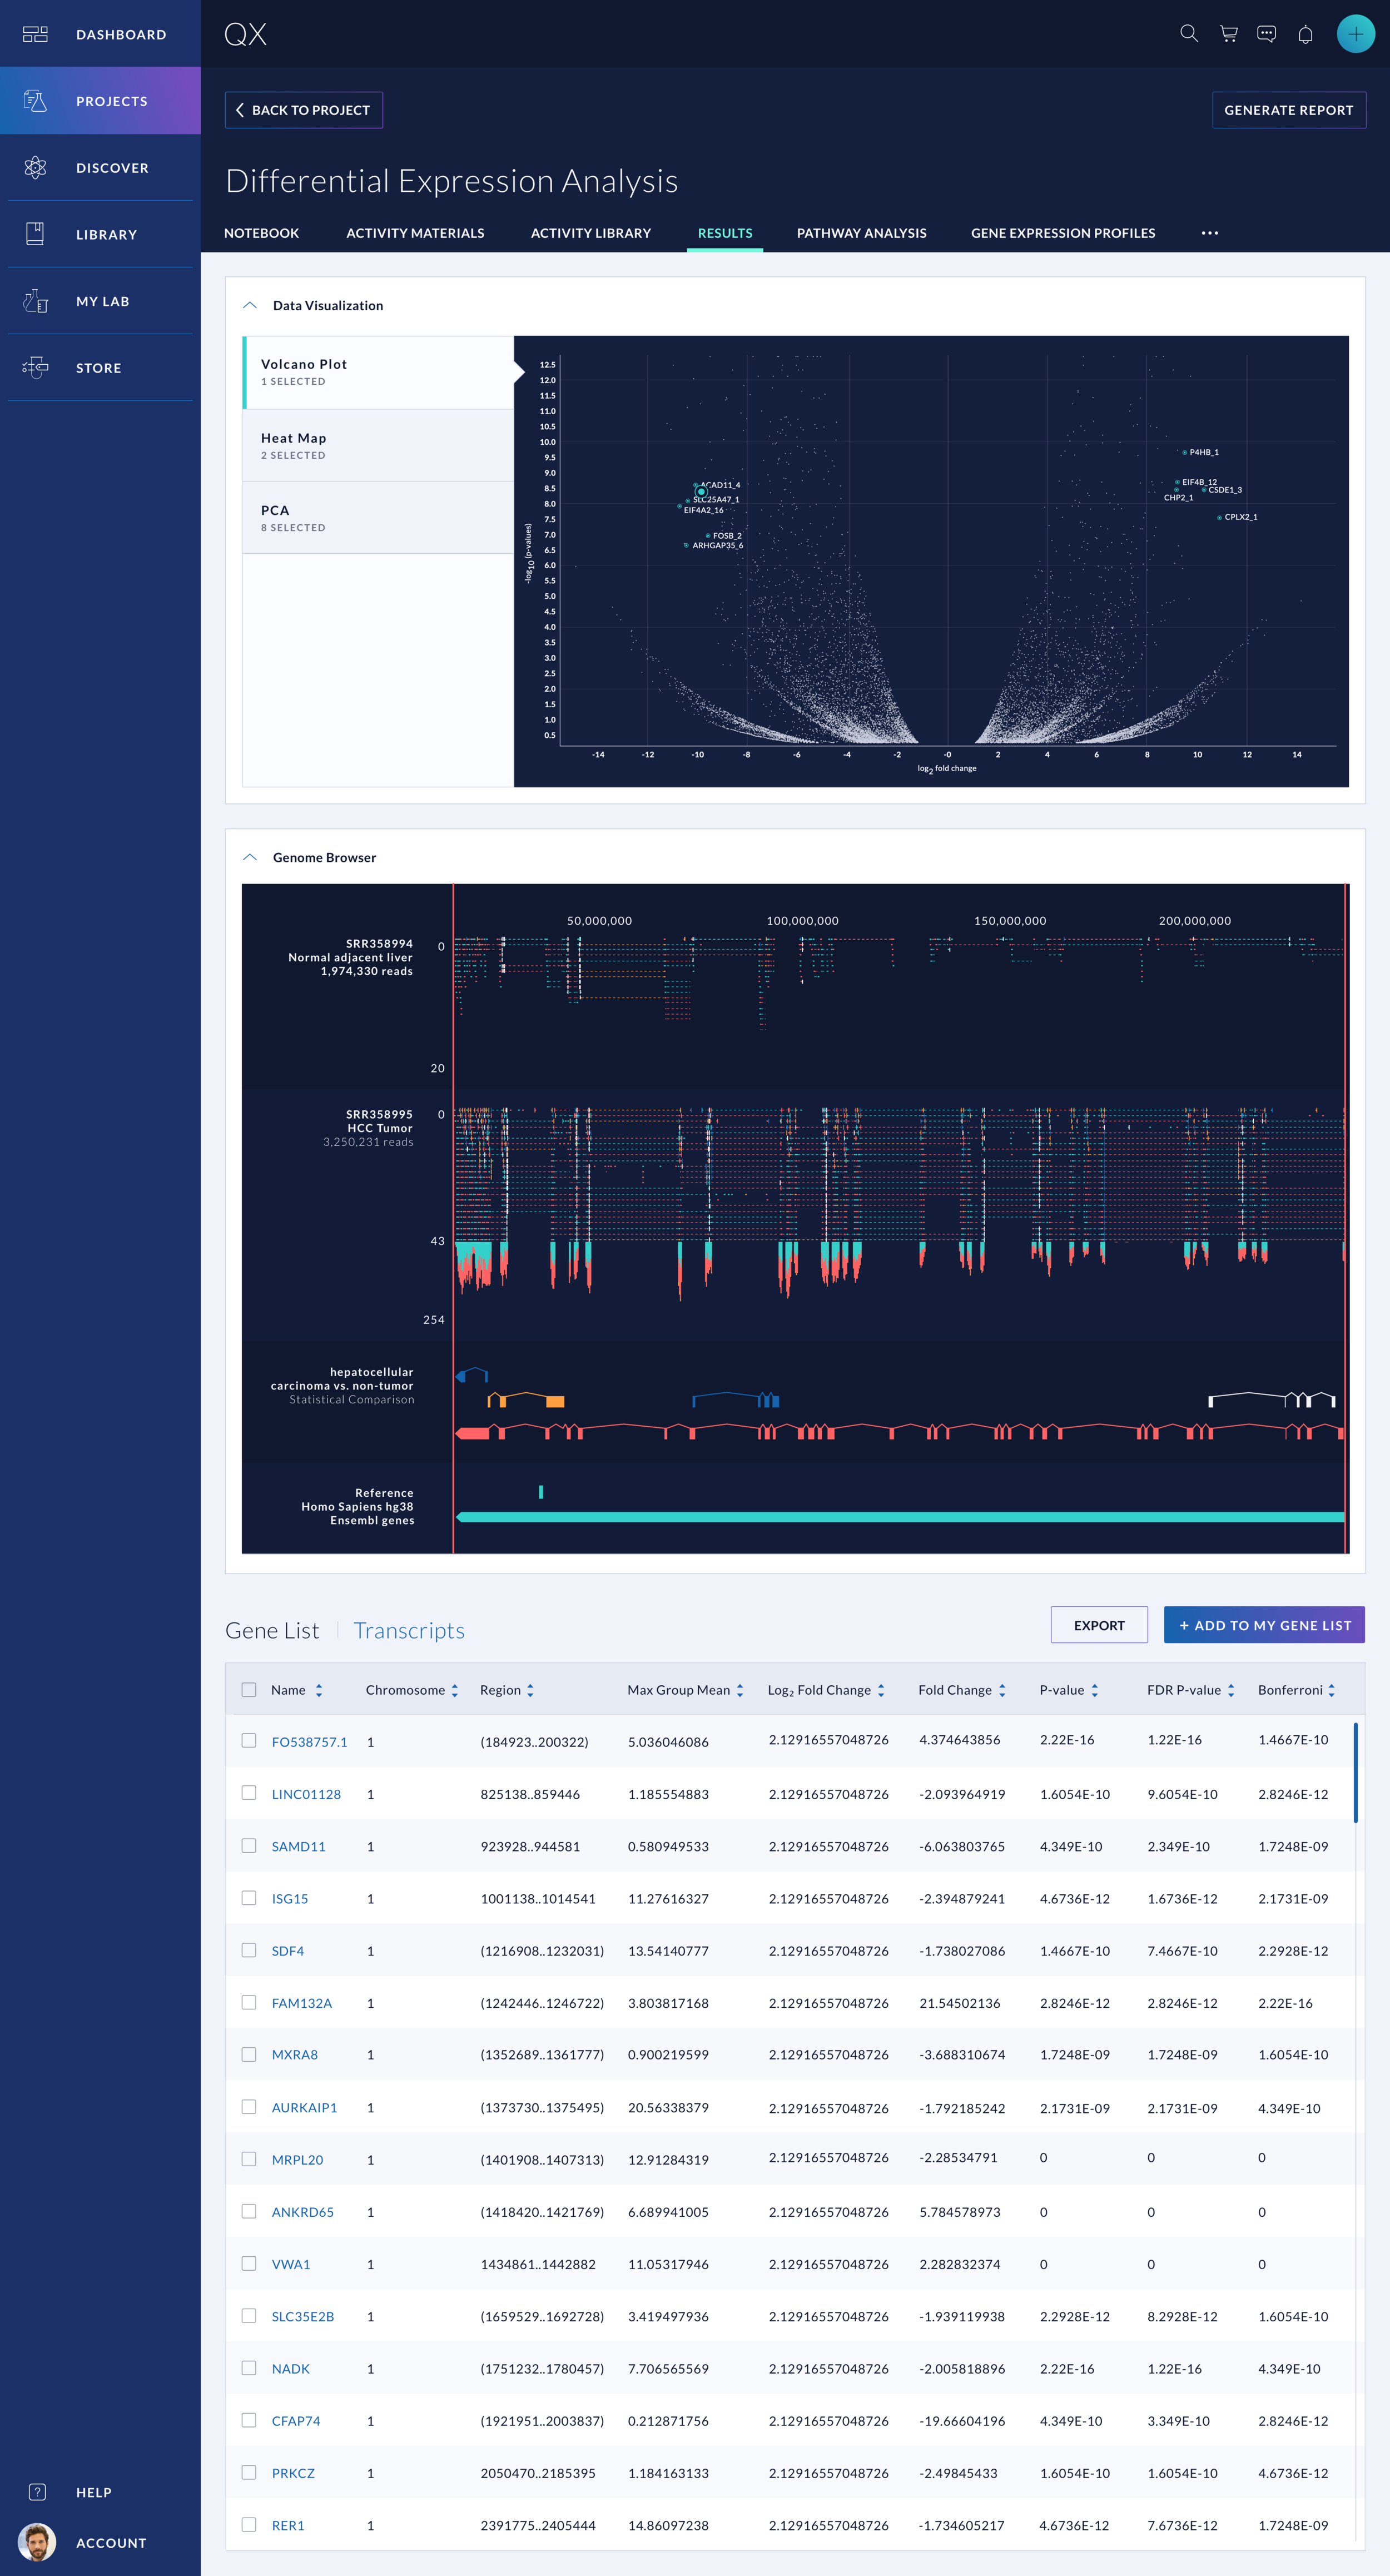Open the shopping cart icon
Image resolution: width=1390 pixels, height=2576 pixels.
pos(1228,34)
